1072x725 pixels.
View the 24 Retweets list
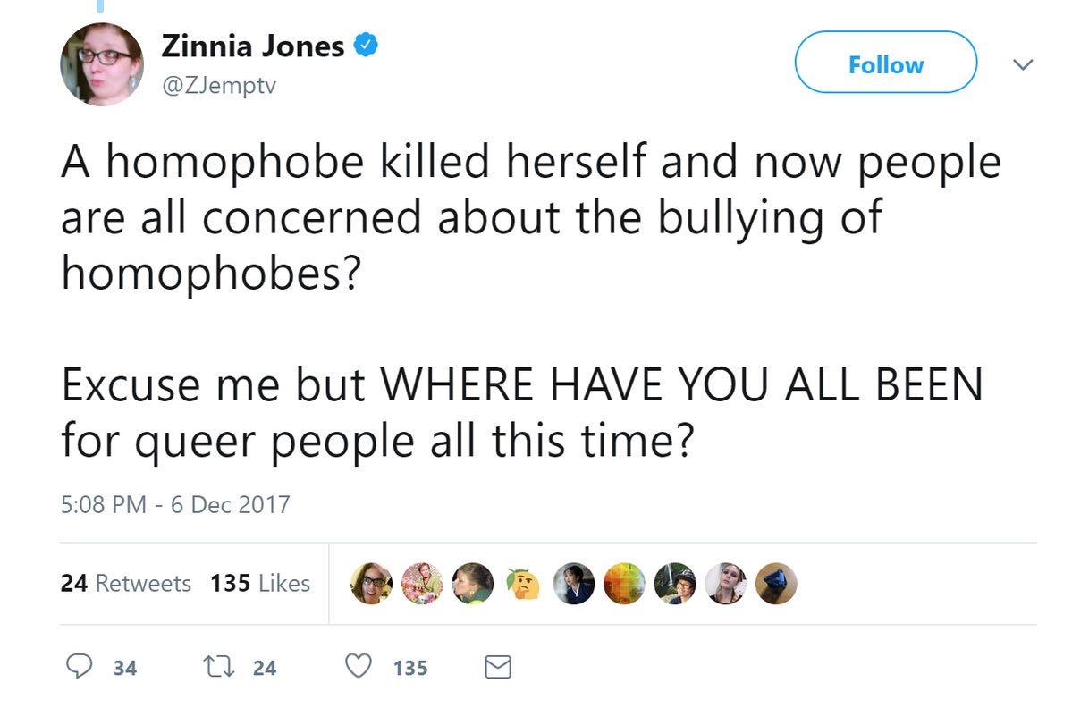pos(125,584)
